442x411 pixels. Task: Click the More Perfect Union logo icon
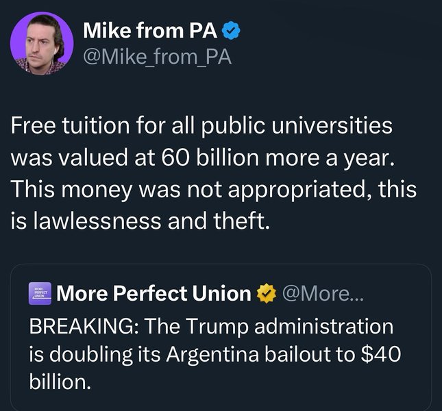[42, 295]
